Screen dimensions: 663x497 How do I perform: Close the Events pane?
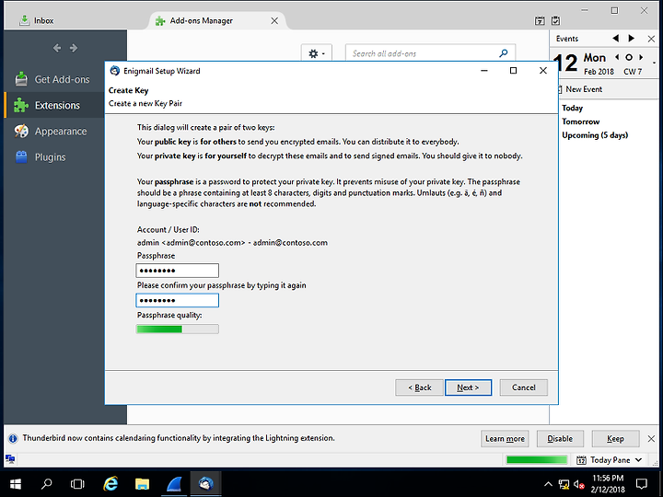pyautogui.click(x=651, y=39)
